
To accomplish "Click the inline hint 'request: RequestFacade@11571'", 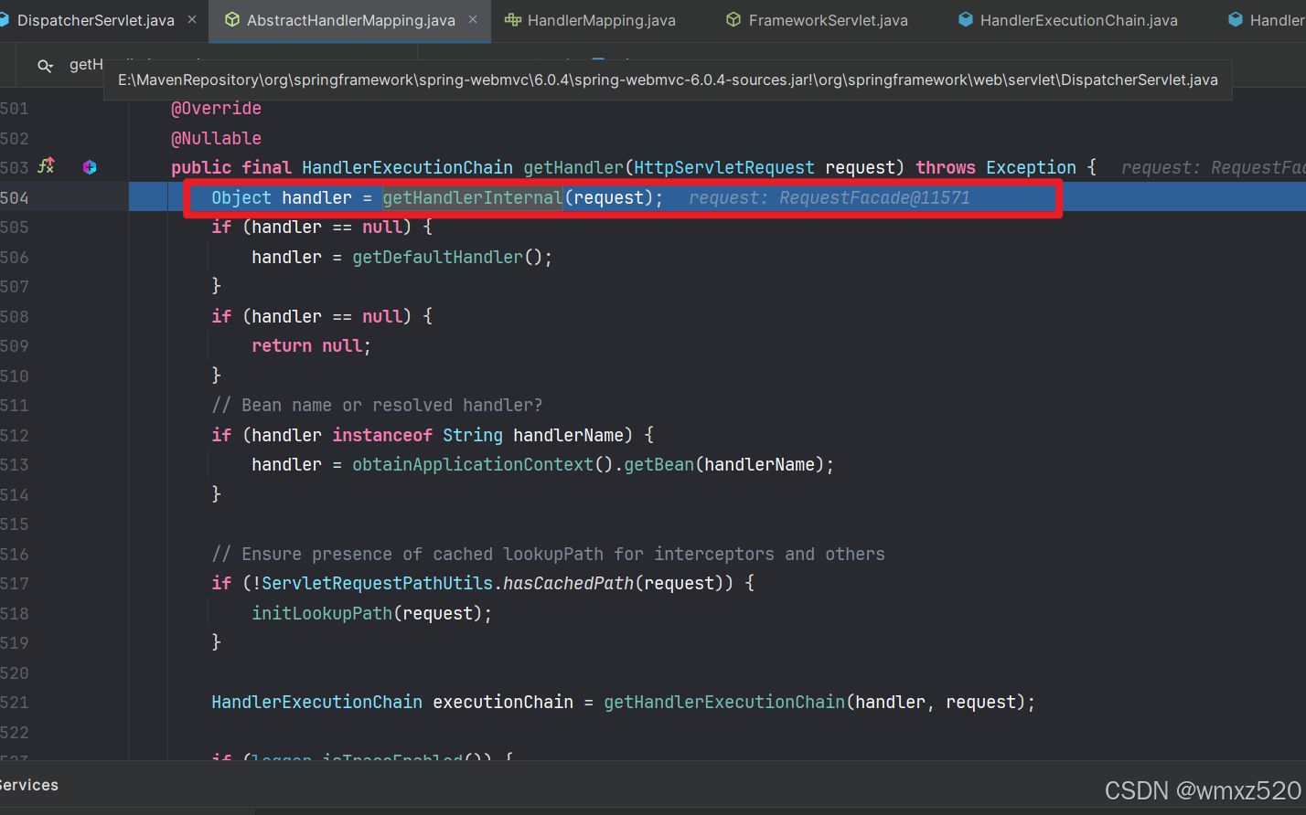I will tap(829, 197).
